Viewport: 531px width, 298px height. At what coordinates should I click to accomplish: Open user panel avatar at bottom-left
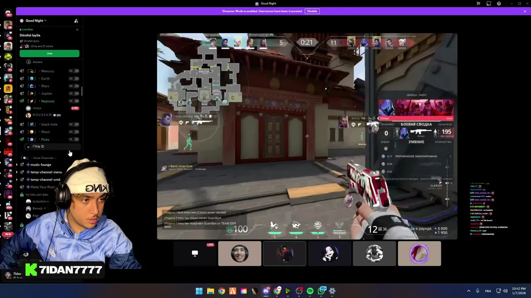[x=7, y=275]
